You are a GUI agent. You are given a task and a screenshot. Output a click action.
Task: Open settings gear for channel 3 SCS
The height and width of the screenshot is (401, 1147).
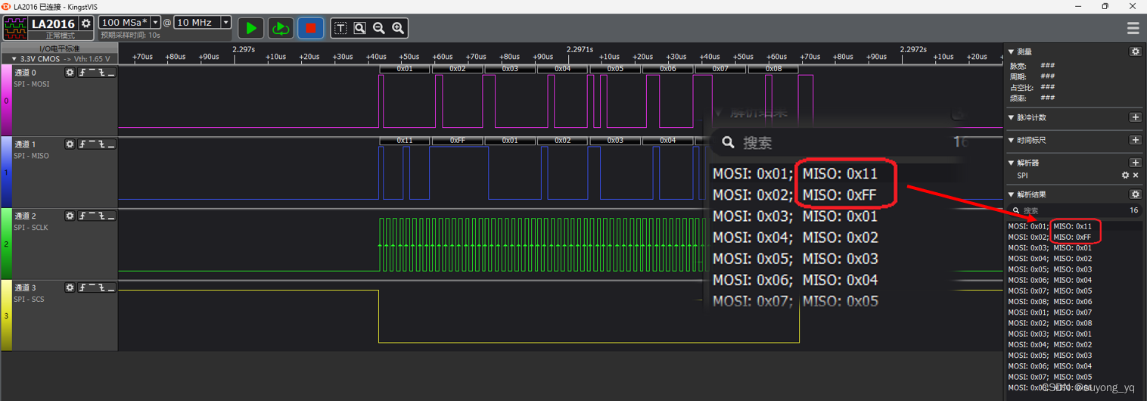(70, 288)
